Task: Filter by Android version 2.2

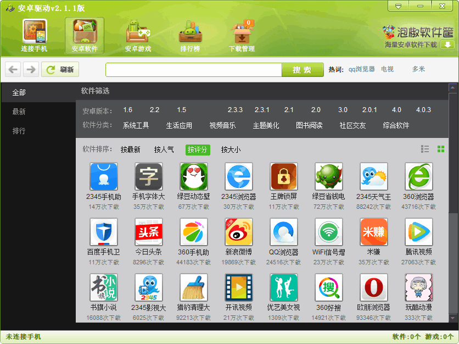Action: click(155, 110)
